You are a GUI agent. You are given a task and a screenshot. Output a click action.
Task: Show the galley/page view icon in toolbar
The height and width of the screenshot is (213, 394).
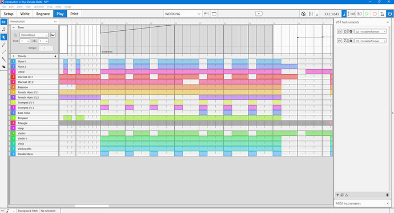tap(206, 14)
